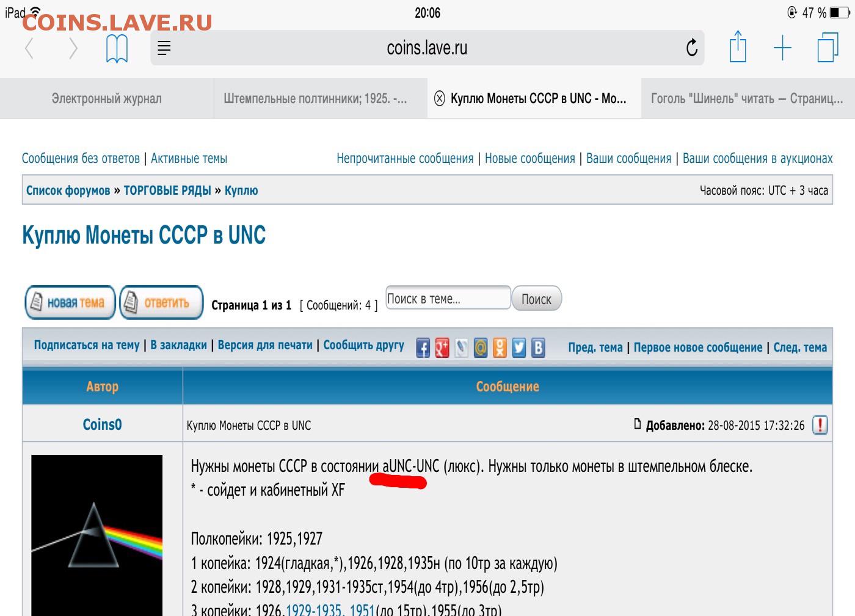Viewport: 855px width, 616px height.
Task: Report the post with the red exclamation icon
Action: click(x=820, y=425)
